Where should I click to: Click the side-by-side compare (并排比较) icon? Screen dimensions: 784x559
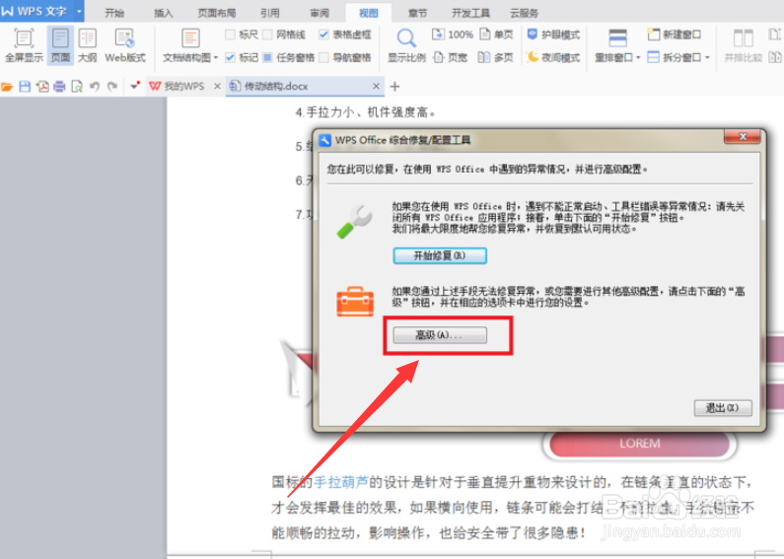(743, 38)
